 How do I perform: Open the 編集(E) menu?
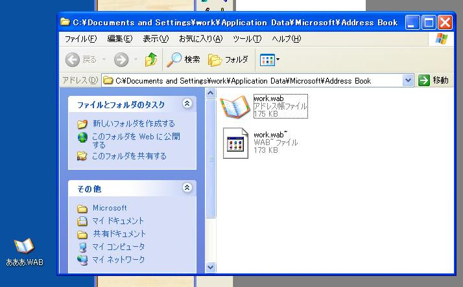(119, 39)
